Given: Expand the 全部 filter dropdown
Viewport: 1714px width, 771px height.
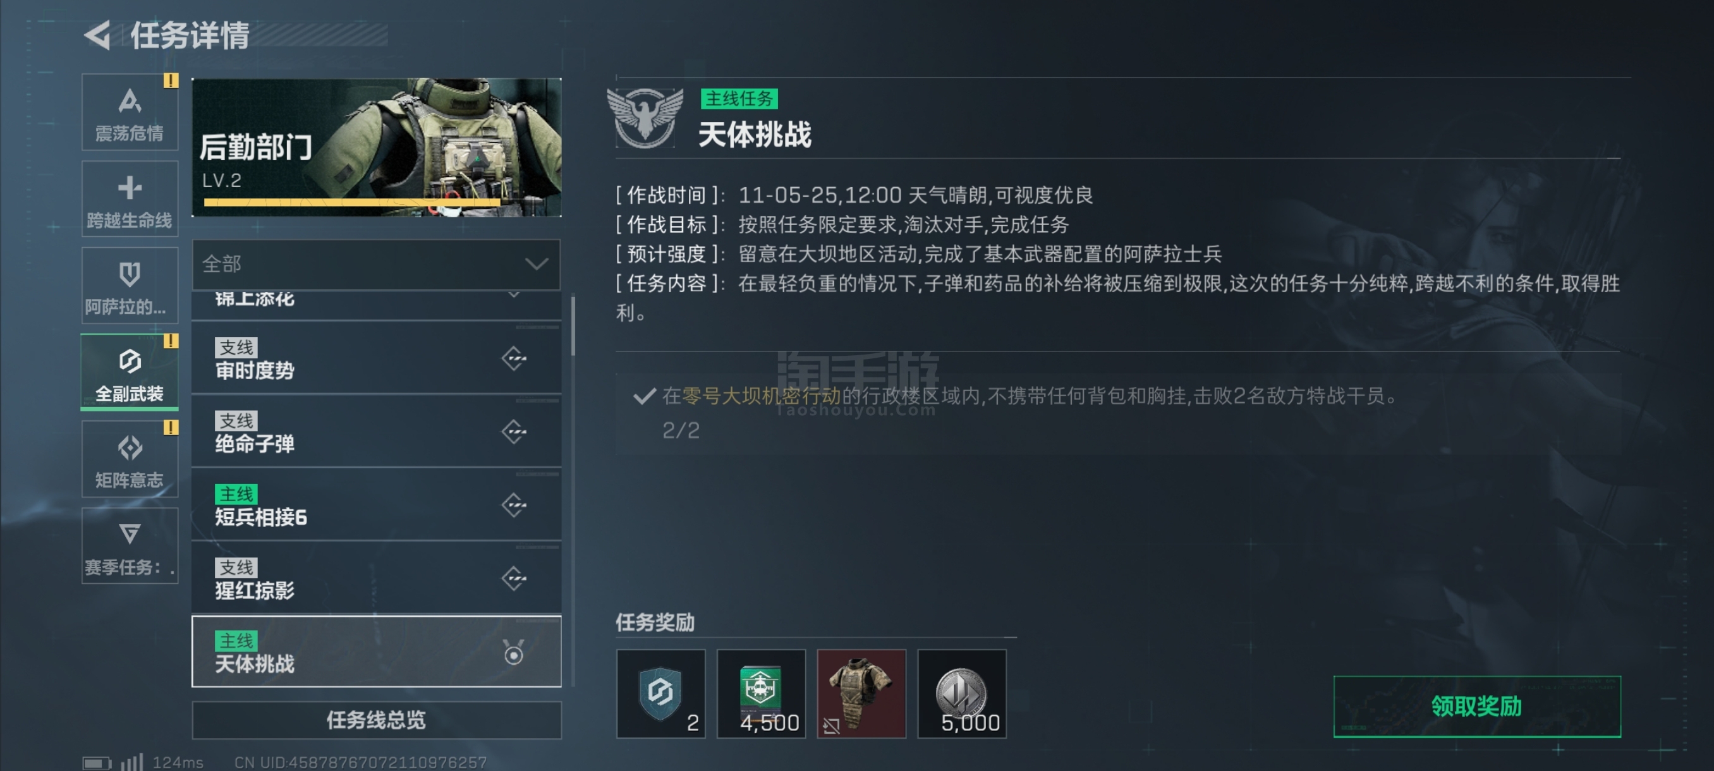Looking at the screenshot, I should click(x=377, y=264).
